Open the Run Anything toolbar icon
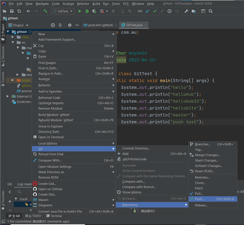Screen dimensions: 244x225 pos(203,11)
